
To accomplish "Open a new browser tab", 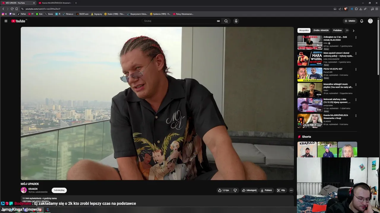I will pos(76,3).
